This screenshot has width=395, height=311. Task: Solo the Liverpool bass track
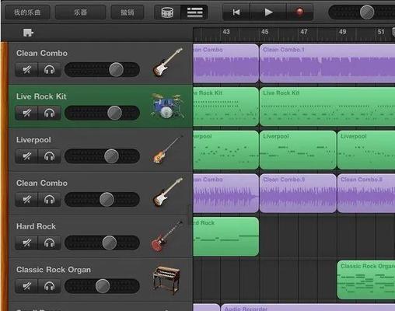[49, 156]
